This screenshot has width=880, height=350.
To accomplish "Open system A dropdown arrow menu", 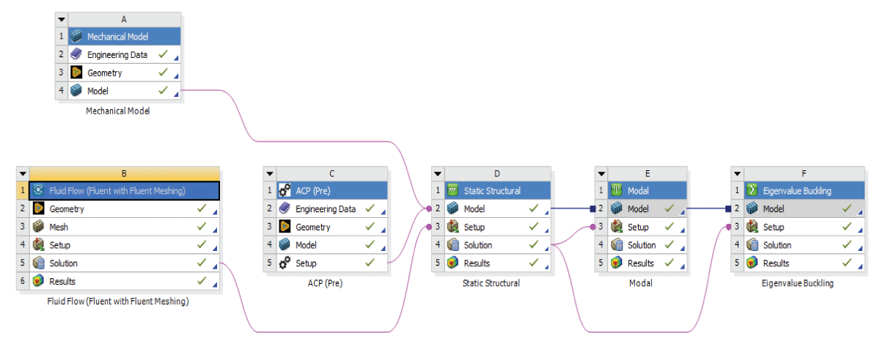I will click(x=62, y=20).
